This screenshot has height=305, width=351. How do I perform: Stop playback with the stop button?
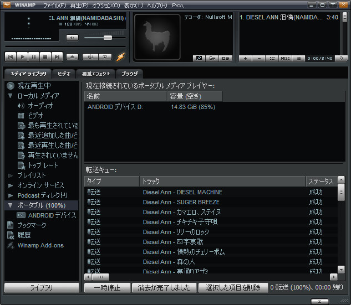point(45,57)
